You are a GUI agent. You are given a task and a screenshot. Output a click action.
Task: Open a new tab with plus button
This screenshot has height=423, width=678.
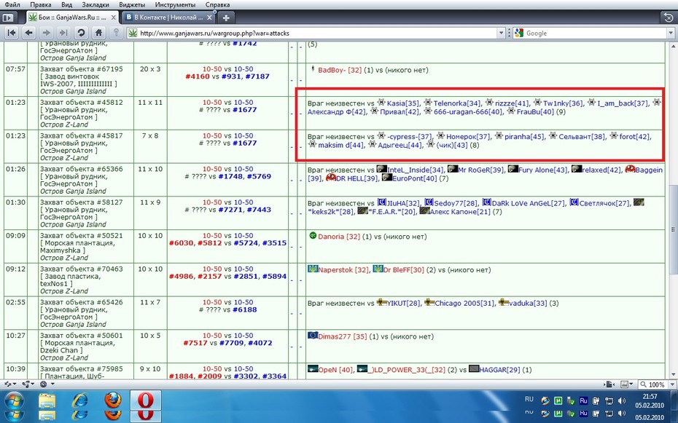coord(226,17)
